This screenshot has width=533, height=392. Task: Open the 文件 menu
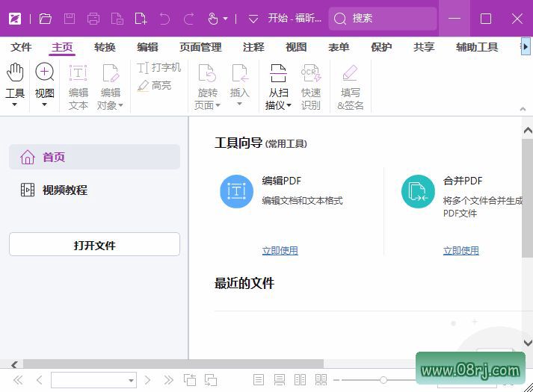[x=21, y=47]
